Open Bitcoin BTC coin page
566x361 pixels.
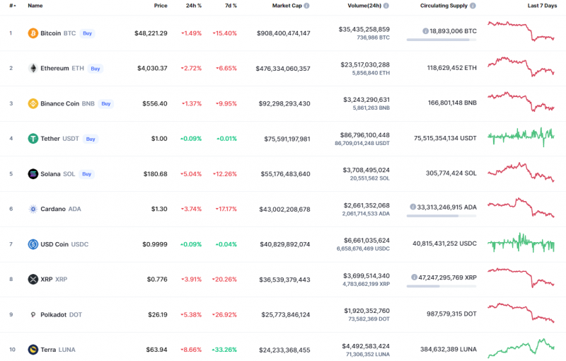point(58,33)
